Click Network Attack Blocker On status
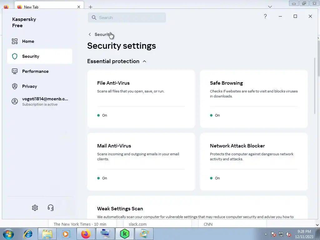320x240 pixels. pyautogui.click(x=215, y=178)
